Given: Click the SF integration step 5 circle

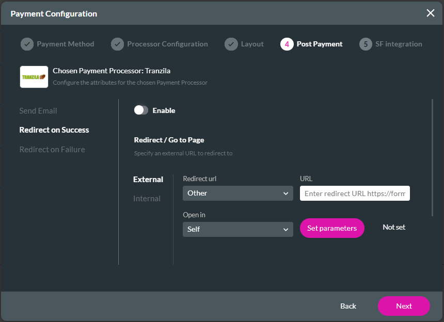Looking at the screenshot, I should [367, 44].
